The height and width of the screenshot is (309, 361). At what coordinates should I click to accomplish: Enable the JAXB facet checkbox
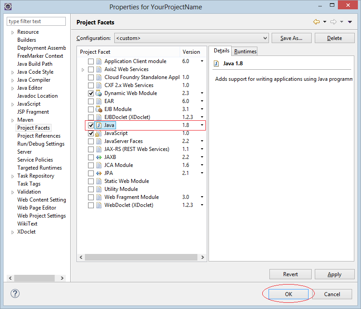pos(91,157)
